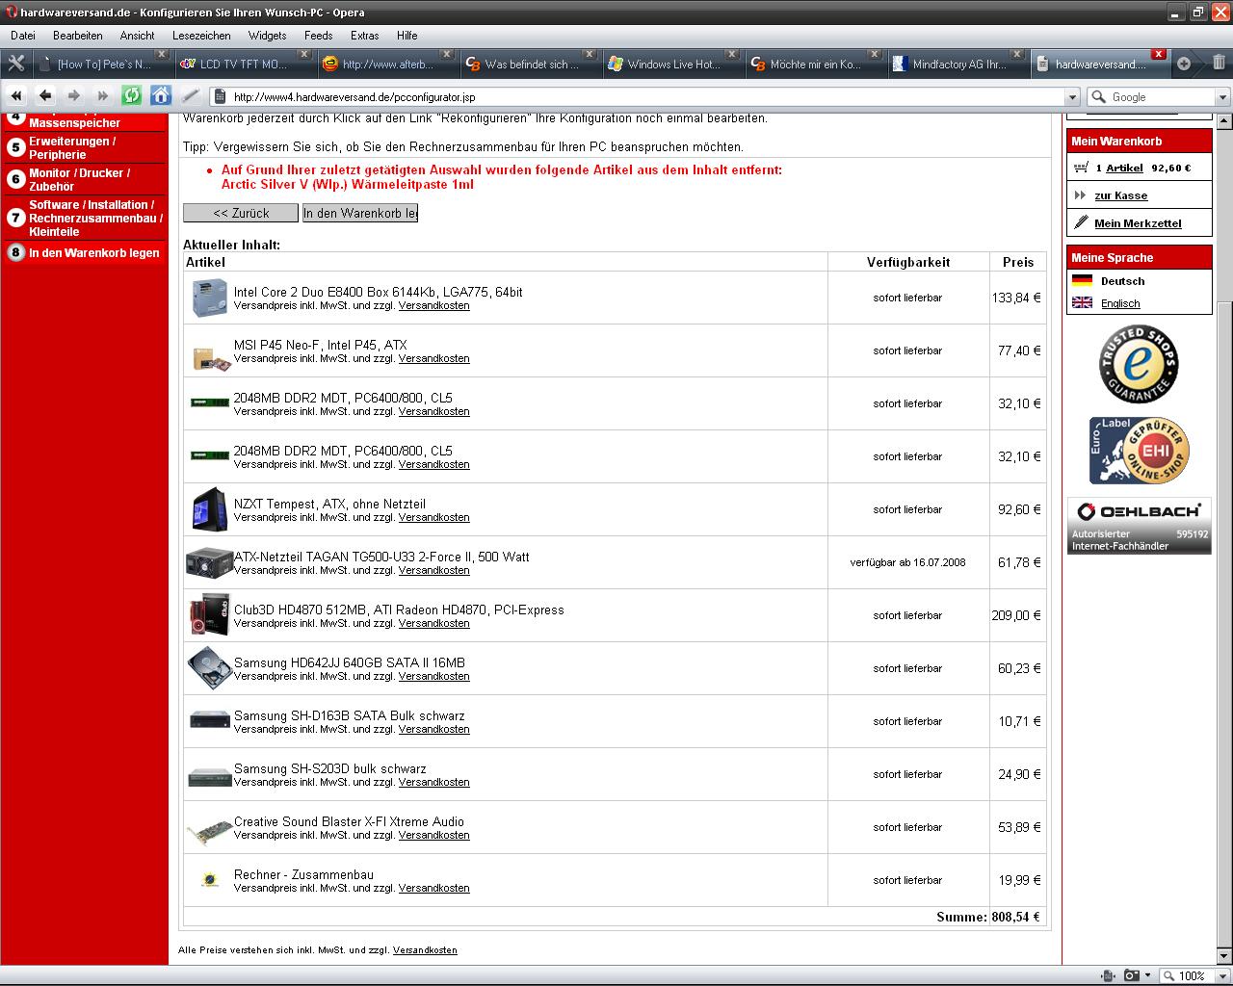Viewport: 1233px width, 986px height.
Task: Click the UK flag icon
Action: pos(1083,302)
